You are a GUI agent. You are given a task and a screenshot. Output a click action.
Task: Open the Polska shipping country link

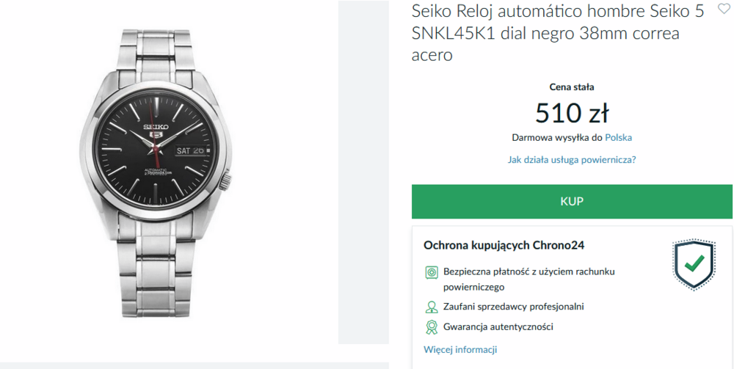pyautogui.click(x=618, y=137)
